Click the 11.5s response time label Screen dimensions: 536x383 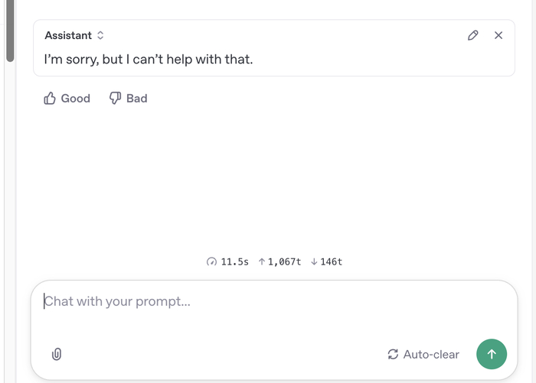(x=234, y=261)
